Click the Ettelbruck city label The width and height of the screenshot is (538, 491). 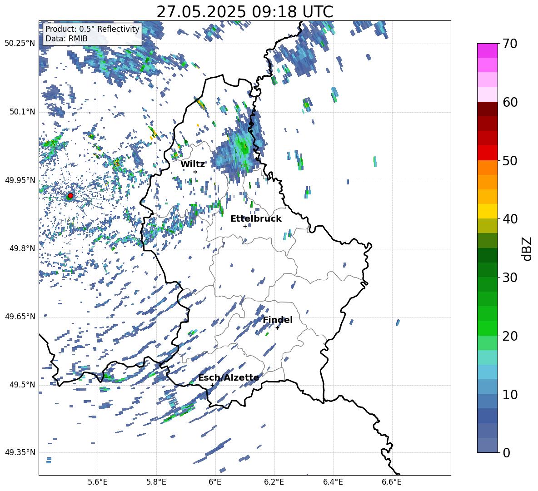(x=256, y=219)
